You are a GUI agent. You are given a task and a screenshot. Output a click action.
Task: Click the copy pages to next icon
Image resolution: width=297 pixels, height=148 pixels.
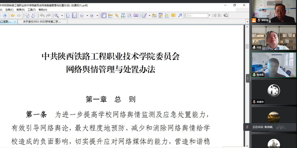[x=27, y=16]
